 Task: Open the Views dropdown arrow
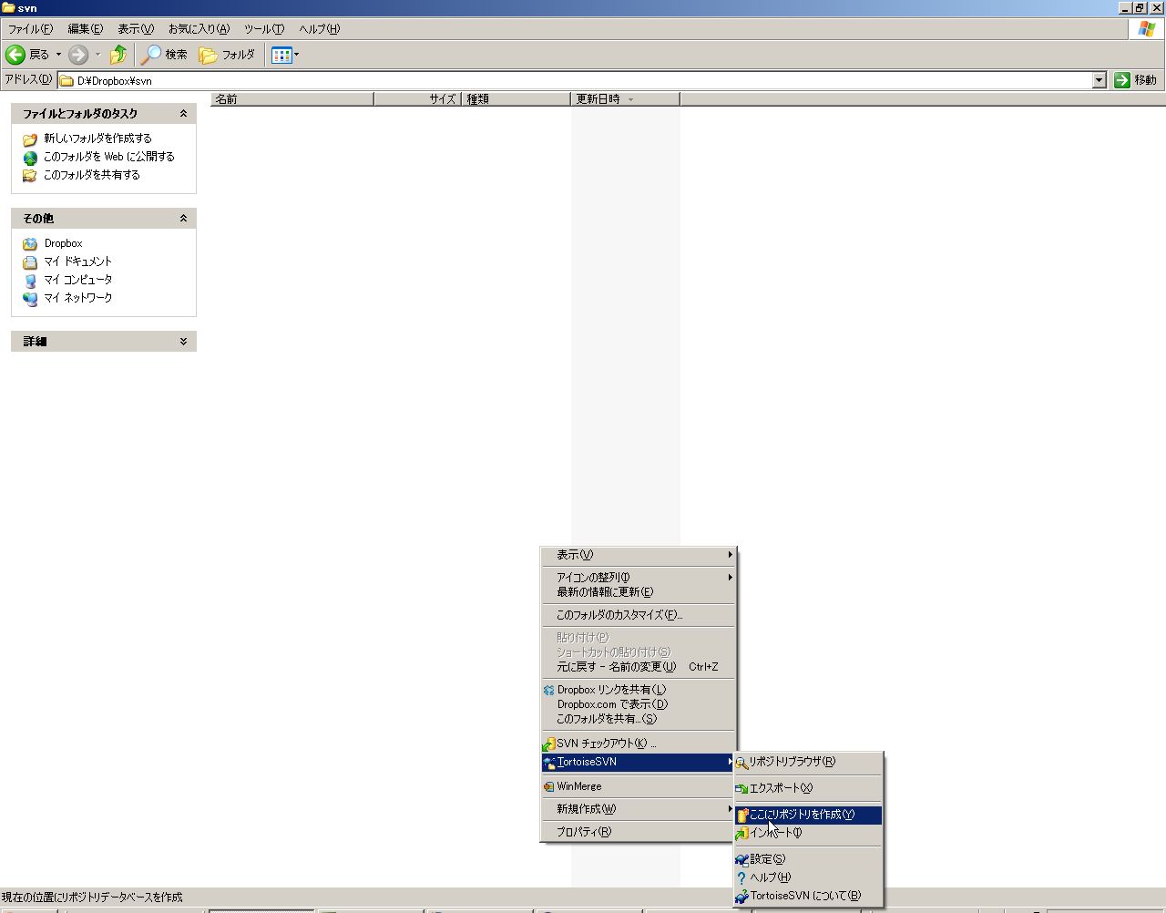coord(296,55)
